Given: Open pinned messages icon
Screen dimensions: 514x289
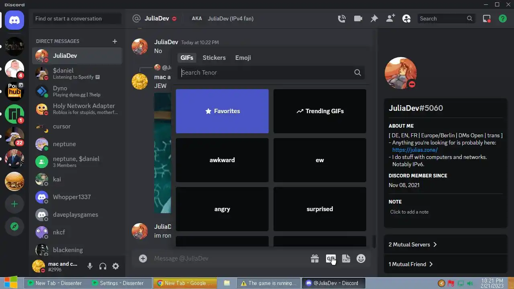Looking at the screenshot, I should 374,18.
